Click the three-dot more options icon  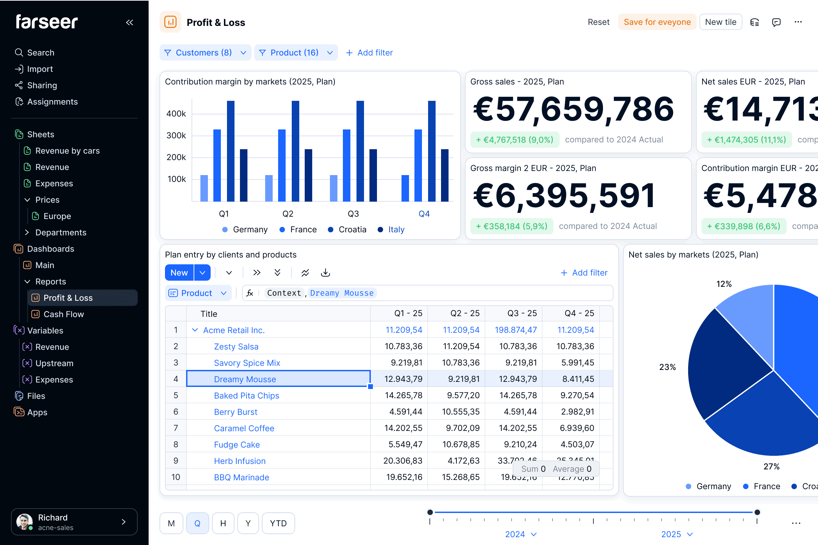click(798, 22)
